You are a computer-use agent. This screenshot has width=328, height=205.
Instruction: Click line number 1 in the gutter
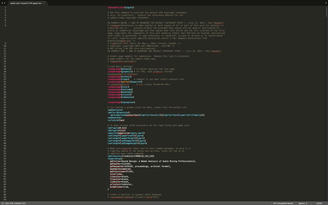(x=5, y=7)
